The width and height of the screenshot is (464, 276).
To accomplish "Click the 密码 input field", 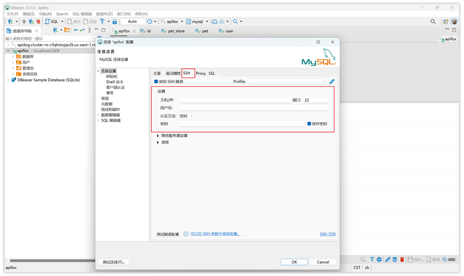I will coord(242,124).
